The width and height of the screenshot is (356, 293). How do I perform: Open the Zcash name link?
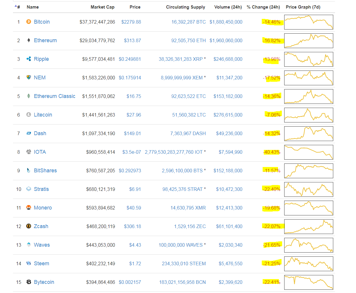coord(41,226)
